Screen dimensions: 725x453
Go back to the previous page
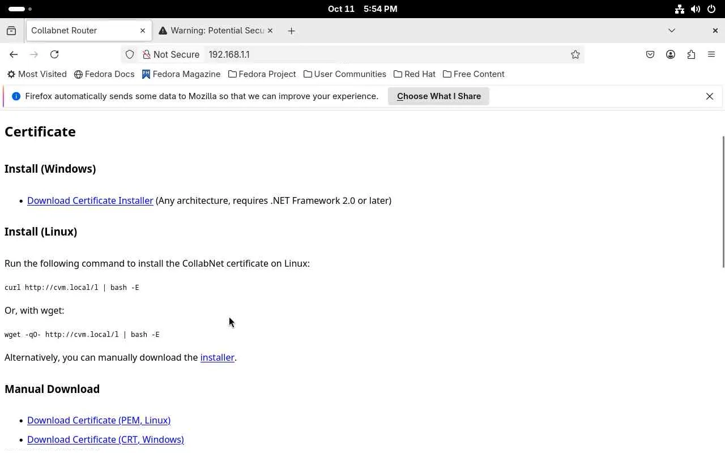click(x=14, y=54)
